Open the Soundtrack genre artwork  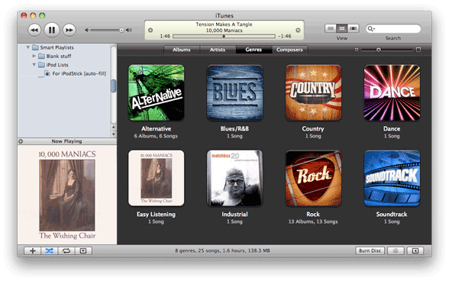click(x=392, y=178)
